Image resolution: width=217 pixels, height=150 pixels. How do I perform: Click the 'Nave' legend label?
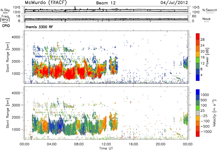tap(206, 19)
